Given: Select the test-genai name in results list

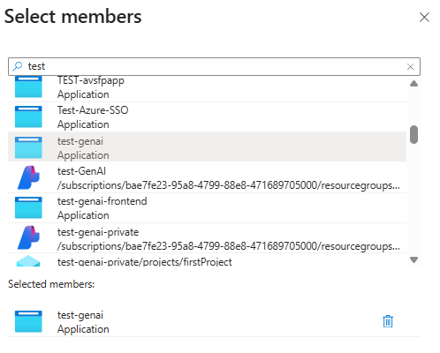Looking at the screenshot, I should click(80, 141).
